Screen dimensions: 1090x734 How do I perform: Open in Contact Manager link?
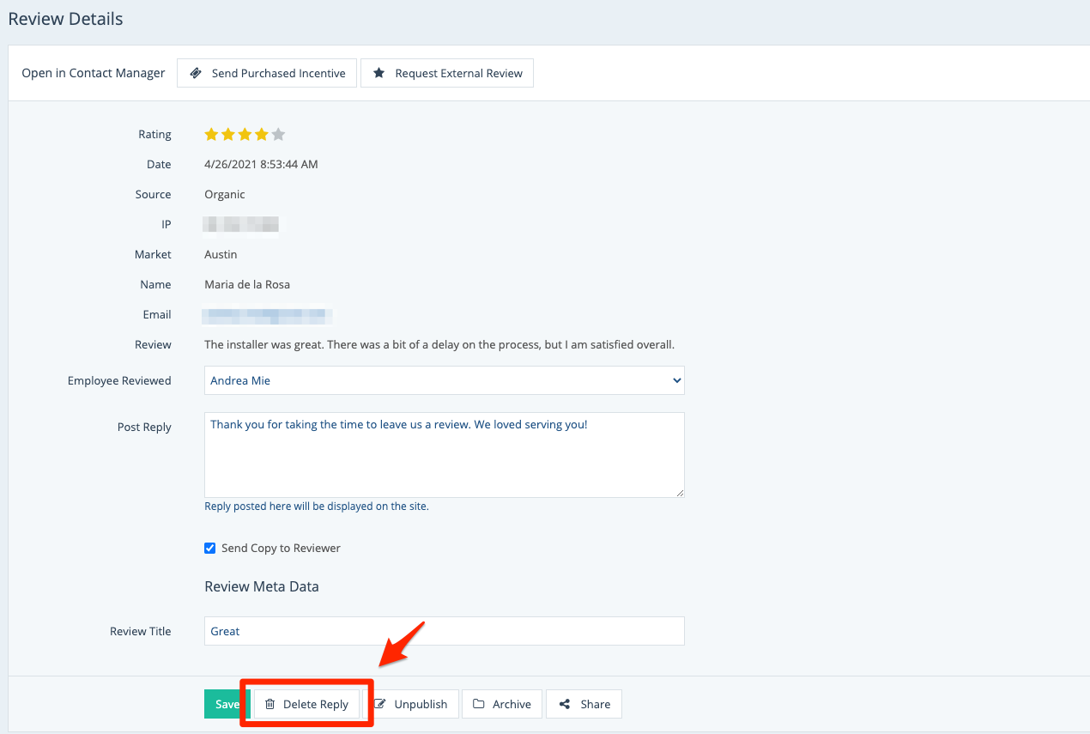(94, 74)
